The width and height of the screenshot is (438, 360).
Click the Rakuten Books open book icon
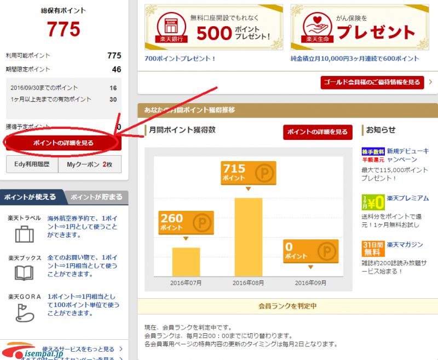click(x=24, y=273)
